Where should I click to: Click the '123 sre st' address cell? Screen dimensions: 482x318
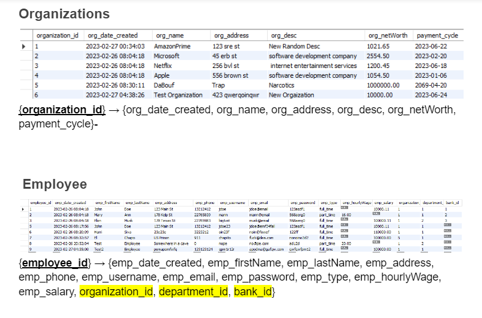(x=226, y=47)
